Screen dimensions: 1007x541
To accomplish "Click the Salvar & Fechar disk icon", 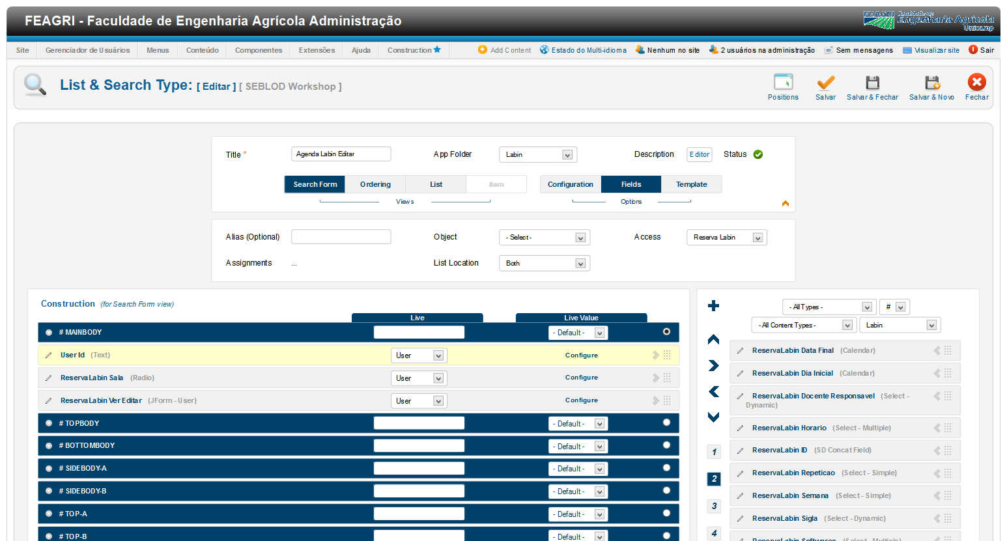I will pyautogui.click(x=872, y=83).
